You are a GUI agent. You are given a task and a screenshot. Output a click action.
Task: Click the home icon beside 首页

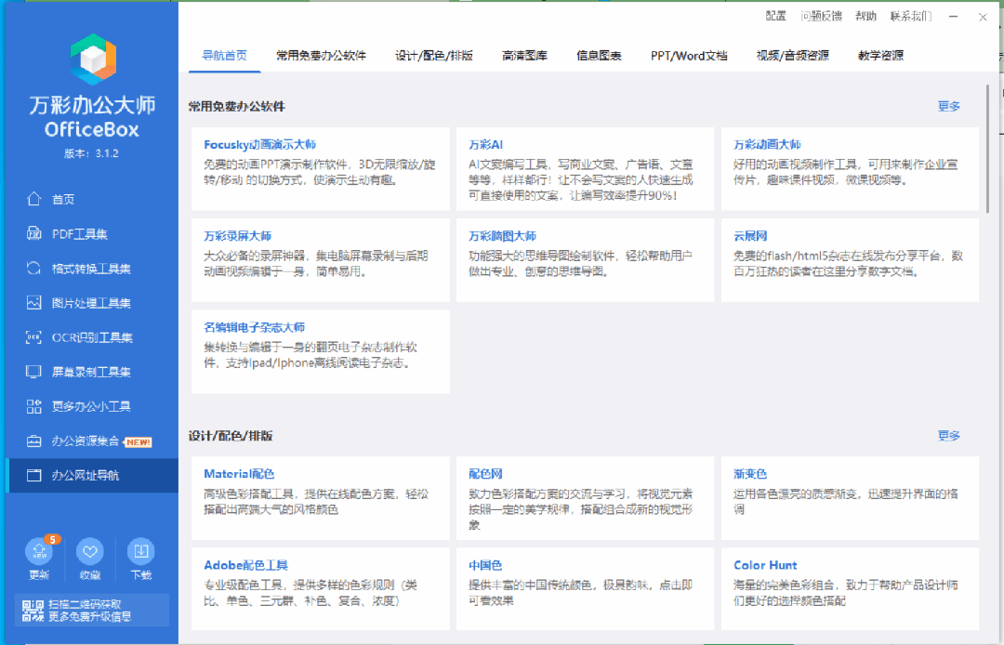34,199
